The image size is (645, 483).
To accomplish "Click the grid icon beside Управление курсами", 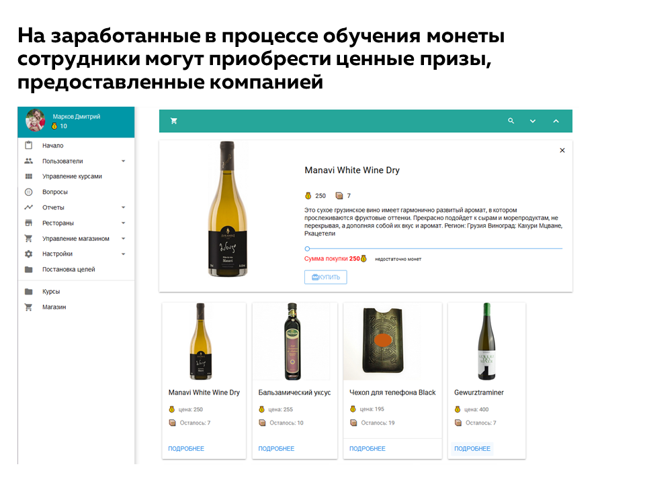I will (28, 176).
